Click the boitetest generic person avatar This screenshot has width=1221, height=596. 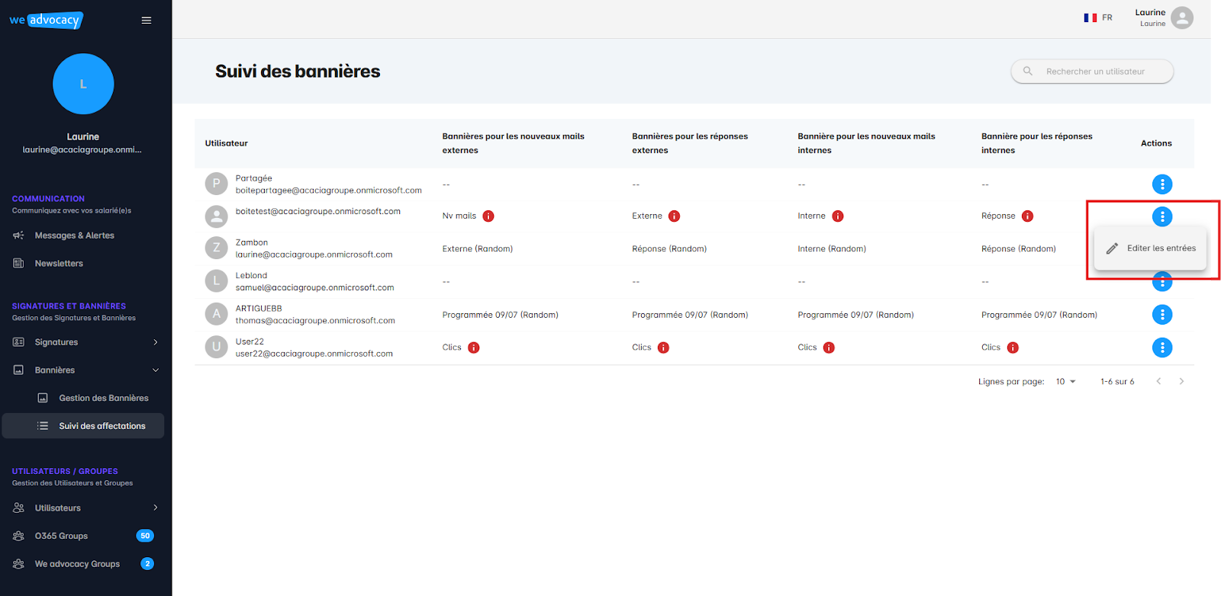click(217, 216)
